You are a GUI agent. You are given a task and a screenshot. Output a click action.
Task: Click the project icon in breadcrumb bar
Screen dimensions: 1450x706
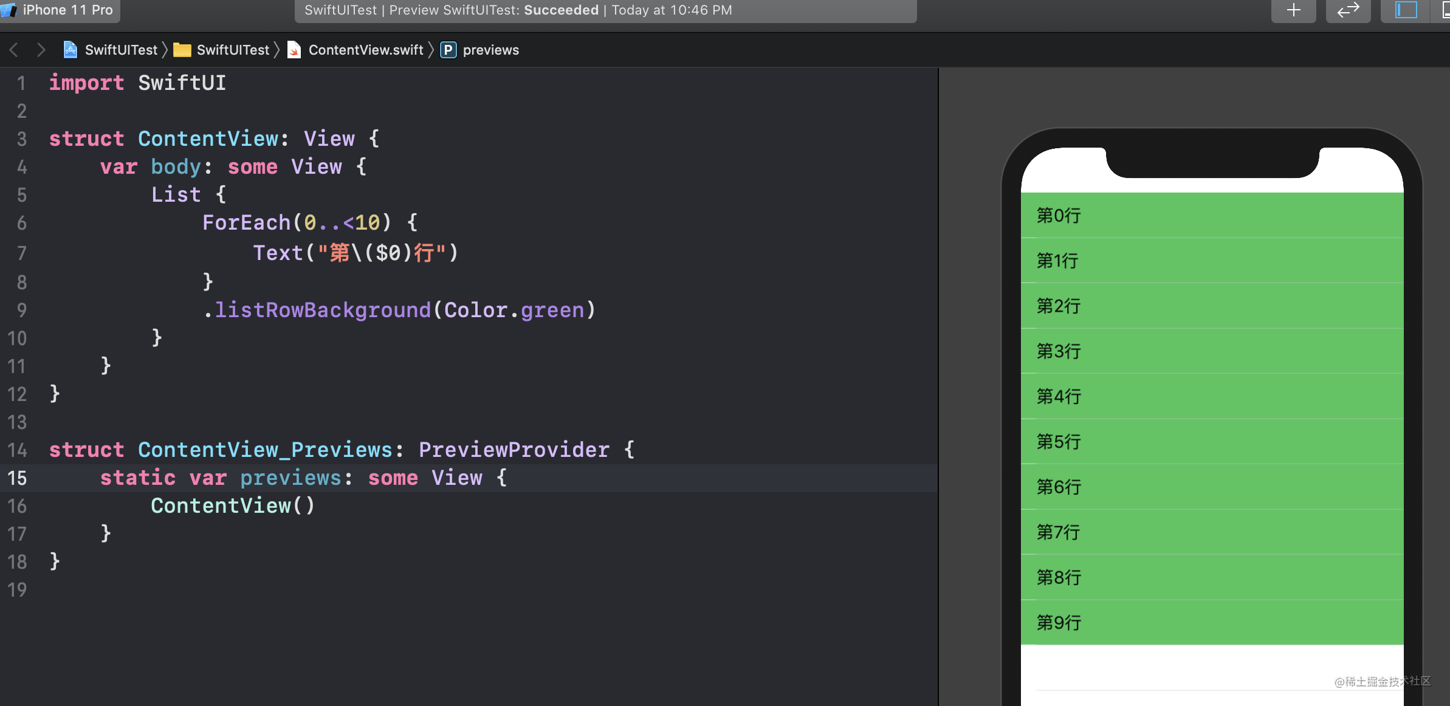coord(70,50)
